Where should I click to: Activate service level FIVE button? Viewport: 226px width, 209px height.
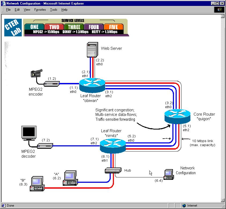114,27
